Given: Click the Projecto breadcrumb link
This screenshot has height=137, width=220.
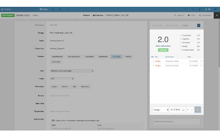Looking at the screenshot, I should (86, 15).
